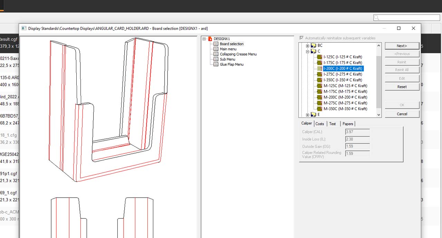Click the Main menu page icon
The image size is (442, 238).
[216, 49]
